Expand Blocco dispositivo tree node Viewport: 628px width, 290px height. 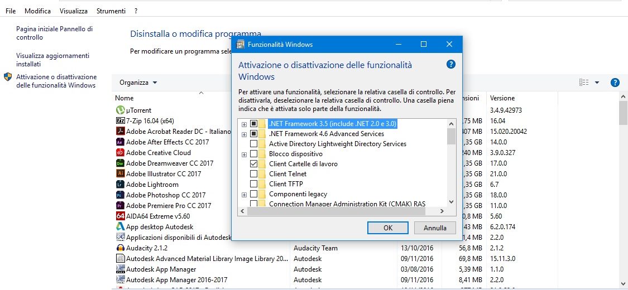coord(244,154)
